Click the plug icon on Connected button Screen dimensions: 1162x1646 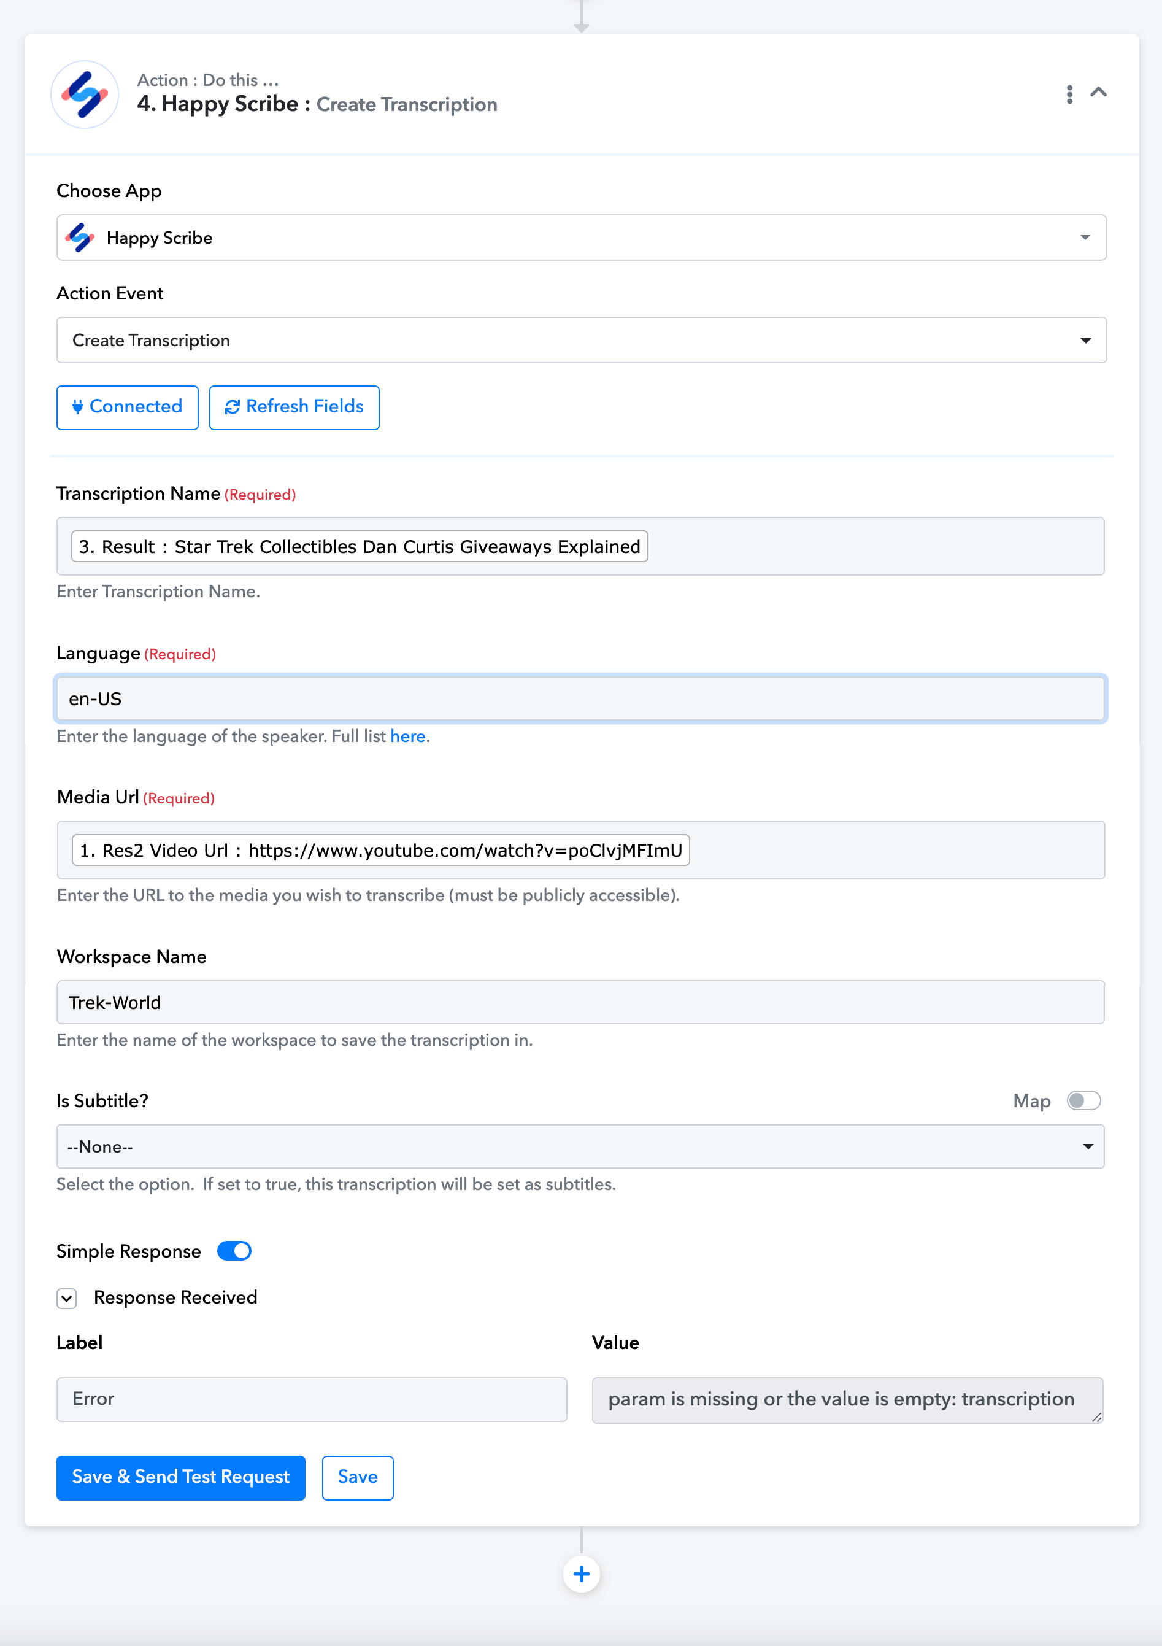(x=77, y=406)
